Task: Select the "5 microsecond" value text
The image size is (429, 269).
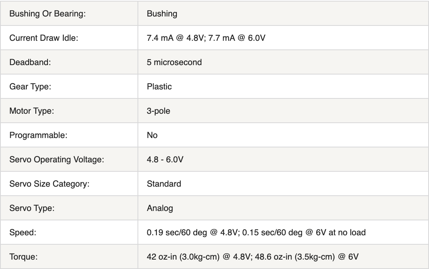Action: 174,62
